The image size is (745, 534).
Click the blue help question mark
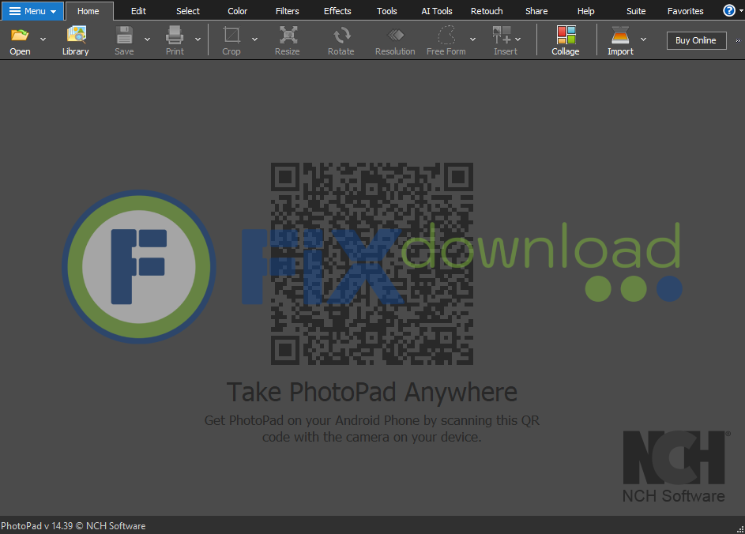coord(729,10)
